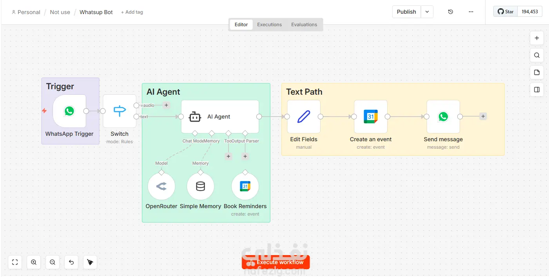Viewport: 549px width, 277px height.
Task: Open the GitHub star count 194,453
Action: pos(530,12)
